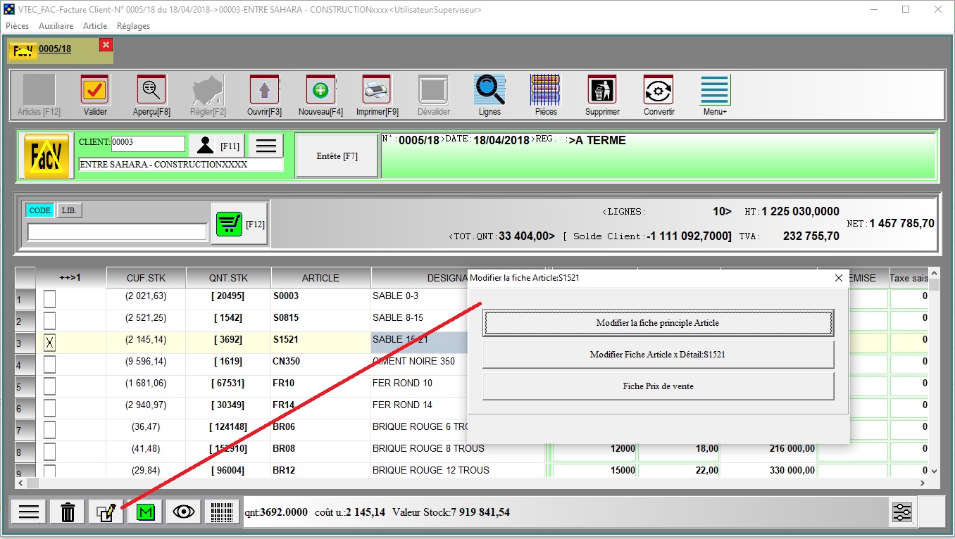
Task: Click the hamburger button beside the client field
Action: [x=266, y=146]
